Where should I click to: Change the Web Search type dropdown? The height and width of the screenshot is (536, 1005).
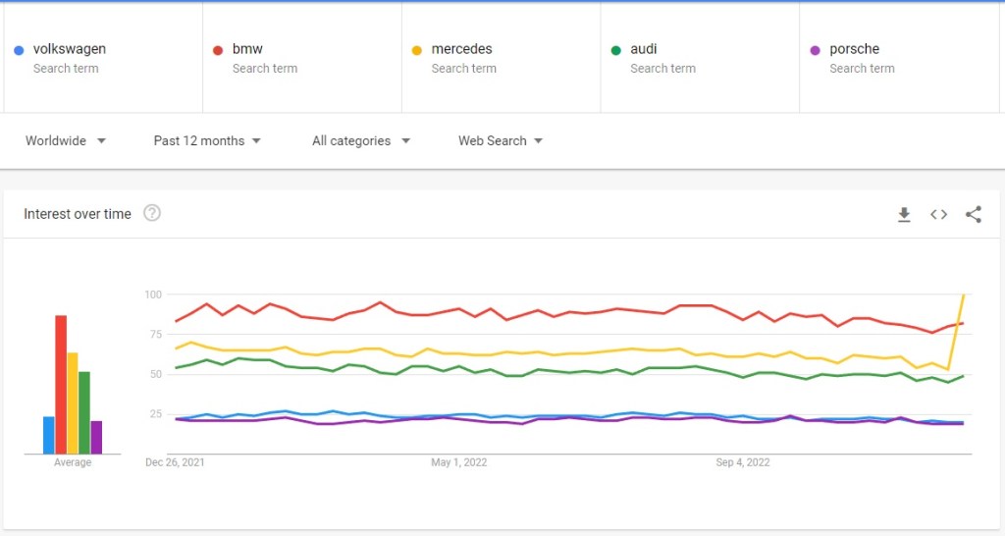coord(501,141)
